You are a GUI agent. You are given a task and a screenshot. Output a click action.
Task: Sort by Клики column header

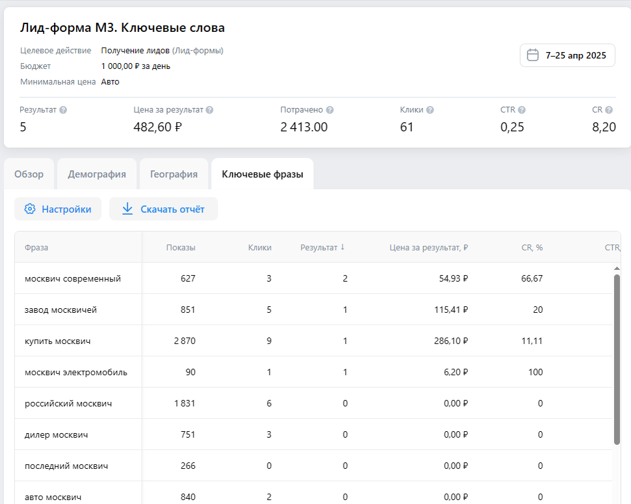tap(259, 247)
